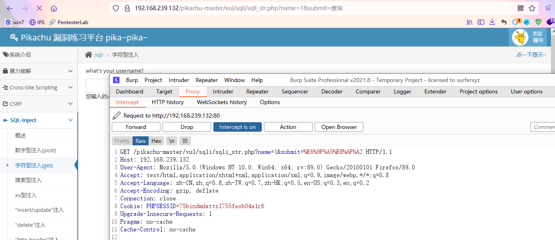Click the green shield checkmark extension
This screenshot has height=240, width=555.
pos(538,22)
